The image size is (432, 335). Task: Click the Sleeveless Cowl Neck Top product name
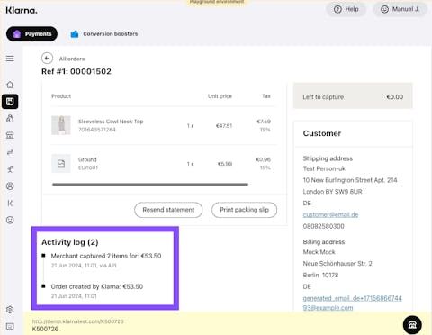pos(111,122)
